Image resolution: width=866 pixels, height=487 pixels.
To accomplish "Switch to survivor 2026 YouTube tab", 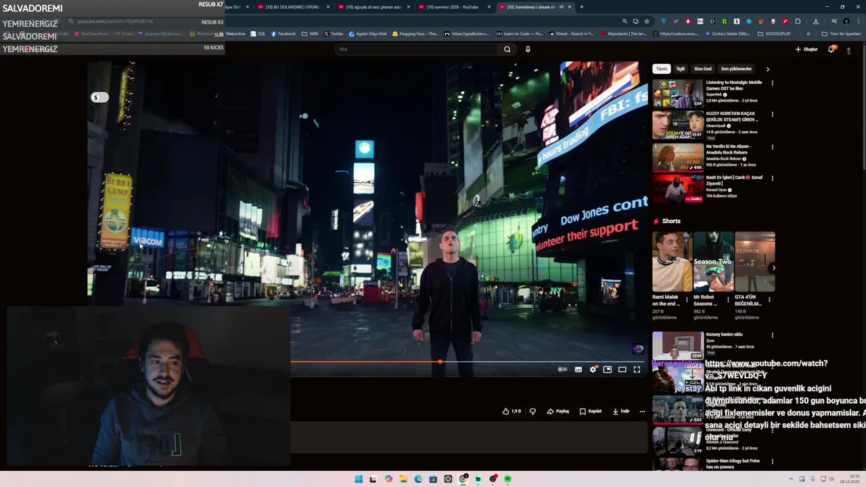I will pos(453,7).
